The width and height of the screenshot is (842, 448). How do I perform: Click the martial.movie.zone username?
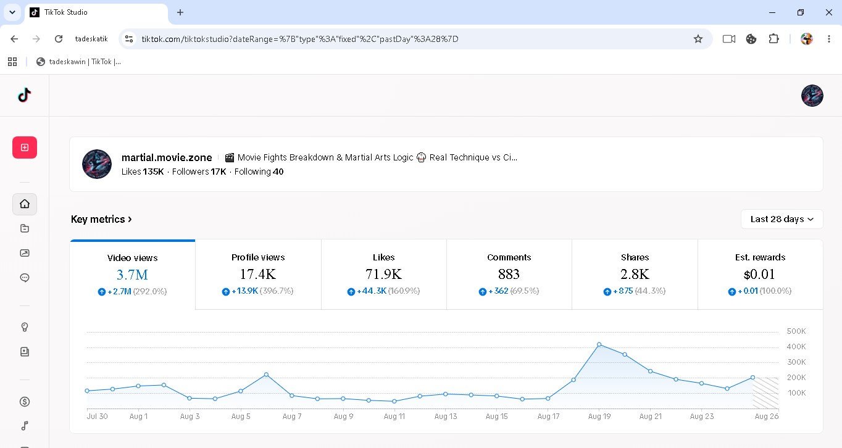(167, 157)
